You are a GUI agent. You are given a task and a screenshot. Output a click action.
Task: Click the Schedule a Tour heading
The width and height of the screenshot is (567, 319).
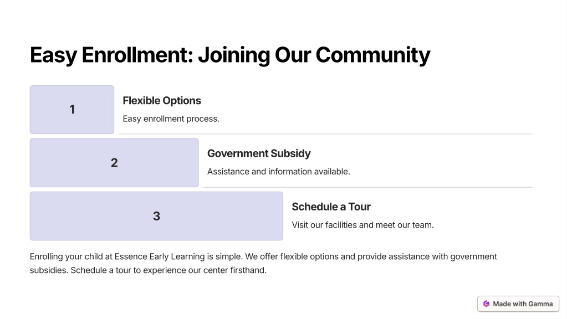331,207
